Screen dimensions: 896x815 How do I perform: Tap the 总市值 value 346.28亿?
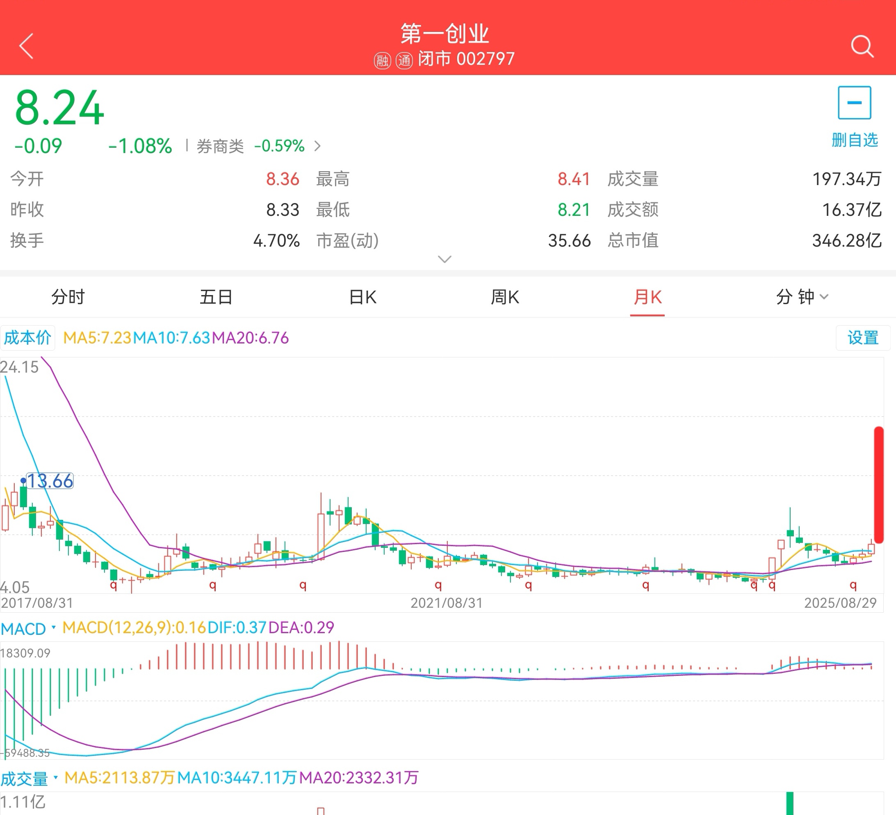click(x=847, y=240)
